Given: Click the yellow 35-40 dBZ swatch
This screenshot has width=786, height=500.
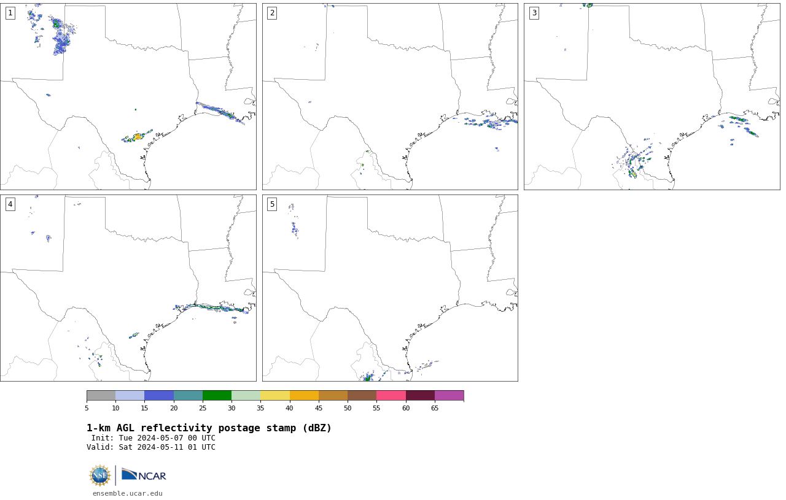Looking at the screenshot, I should (275, 395).
